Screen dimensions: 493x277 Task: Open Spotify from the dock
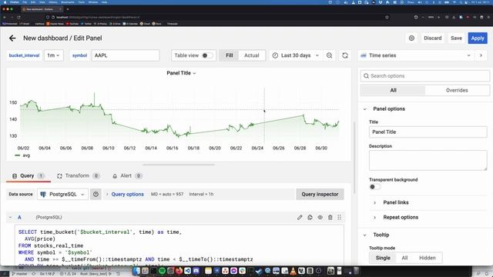162,271
